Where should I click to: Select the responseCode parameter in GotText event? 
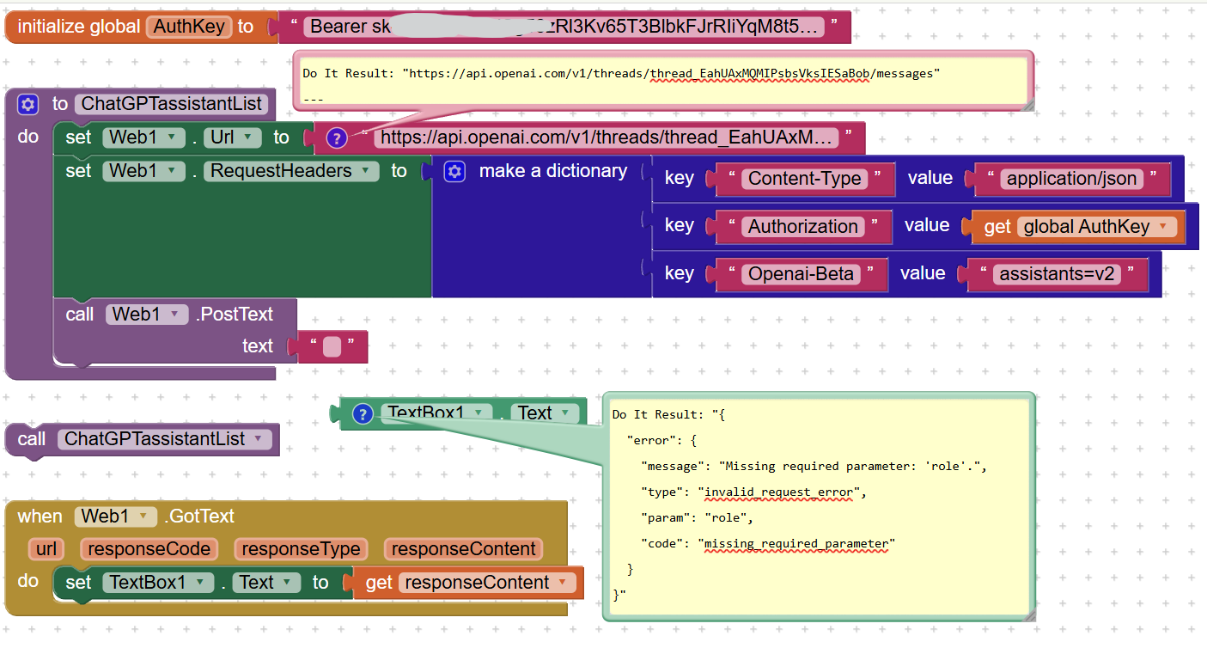[149, 549]
